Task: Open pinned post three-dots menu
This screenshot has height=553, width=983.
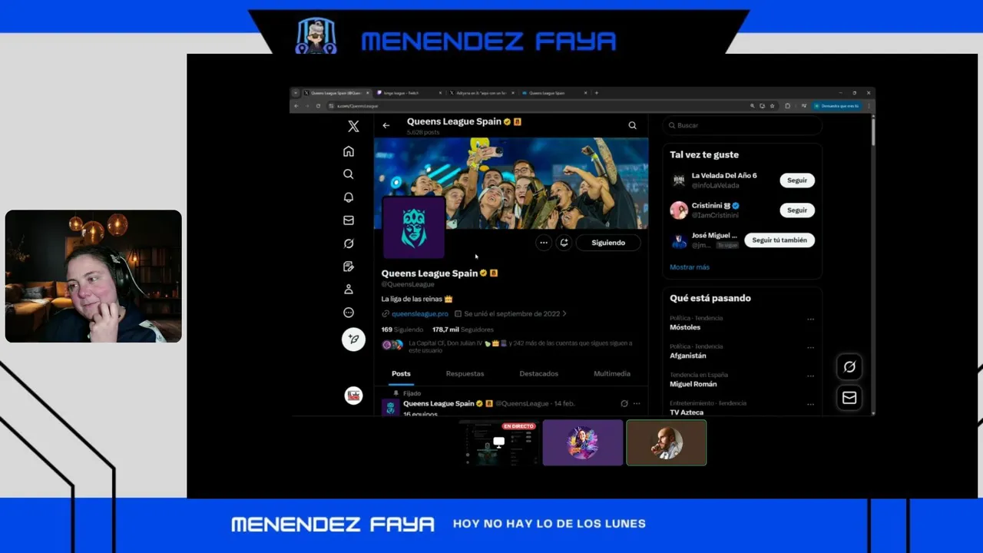Action: tap(637, 403)
